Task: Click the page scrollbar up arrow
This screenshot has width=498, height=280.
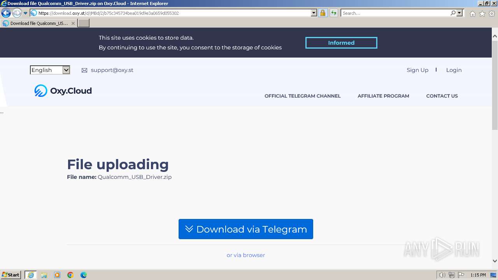Action: pos(495,36)
